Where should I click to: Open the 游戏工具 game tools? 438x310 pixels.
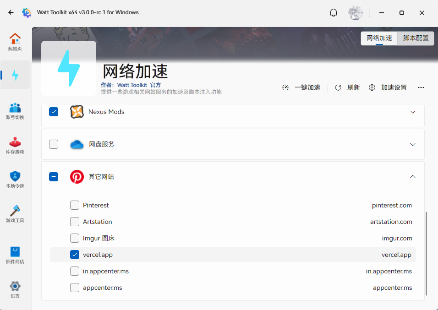click(15, 214)
